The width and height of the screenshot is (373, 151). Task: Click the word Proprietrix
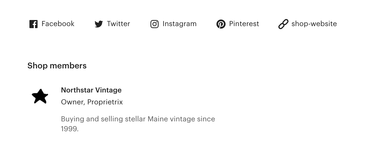(105, 102)
